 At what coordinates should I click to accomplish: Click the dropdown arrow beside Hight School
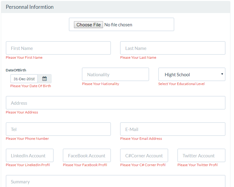pyautogui.click(x=222, y=74)
